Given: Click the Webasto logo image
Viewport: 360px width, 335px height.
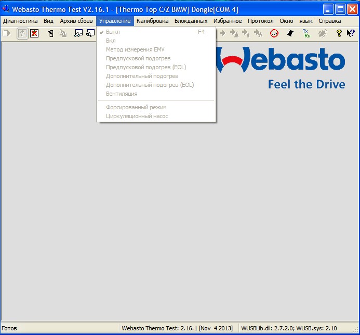Looking at the screenshot, I should click(x=281, y=68).
